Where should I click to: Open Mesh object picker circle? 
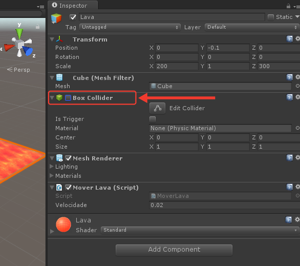pos(297,86)
